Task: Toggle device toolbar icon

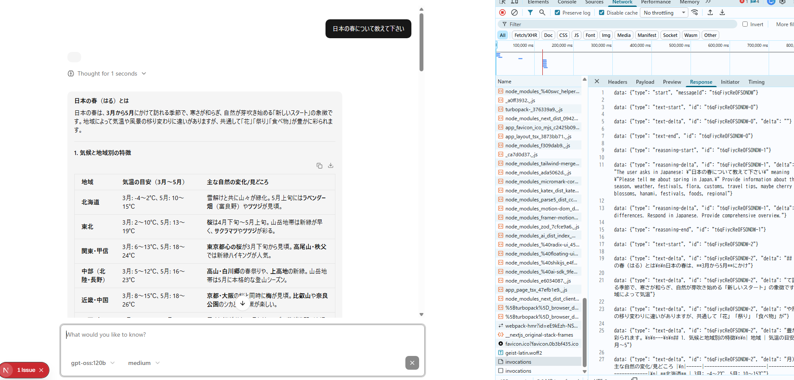Action: [514, 2]
